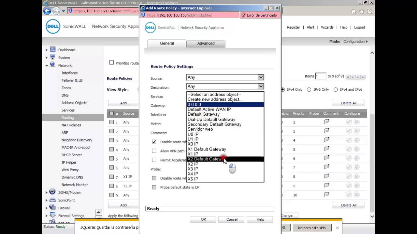Click the System monitor icon in sidebar
The image size is (417, 234).
click(x=52, y=57)
